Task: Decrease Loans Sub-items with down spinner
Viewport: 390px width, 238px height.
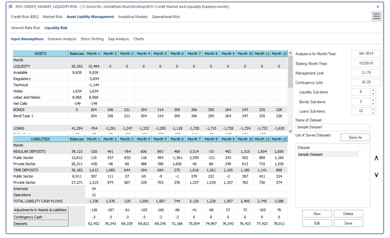Action: tap(373, 113)
